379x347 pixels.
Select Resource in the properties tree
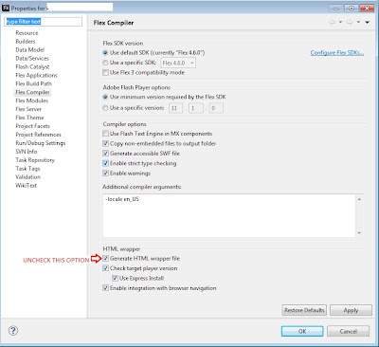(27, 33)
